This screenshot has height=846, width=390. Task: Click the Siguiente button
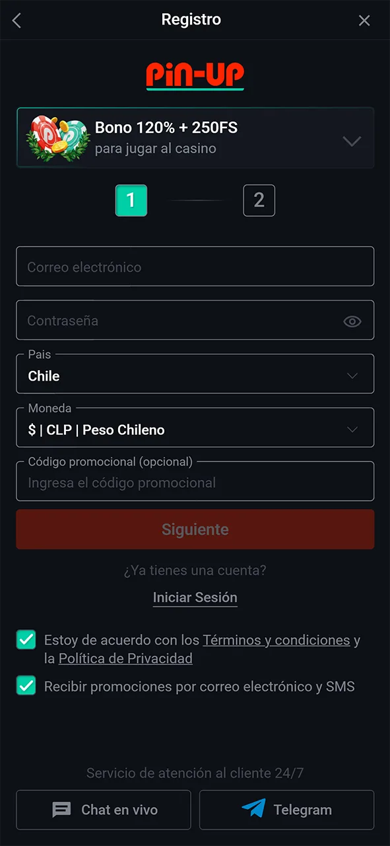(195, 529)
